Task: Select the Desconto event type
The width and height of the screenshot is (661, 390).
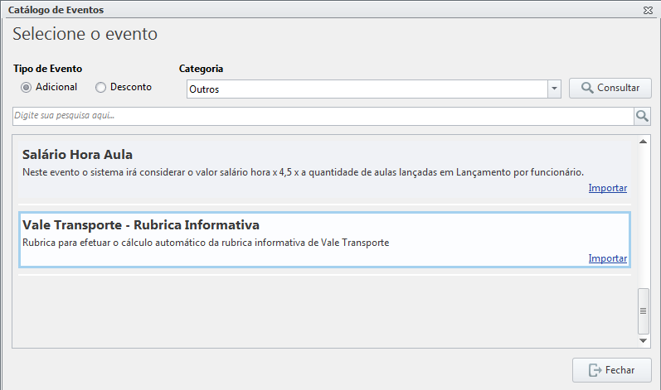Action: [100, 87]
